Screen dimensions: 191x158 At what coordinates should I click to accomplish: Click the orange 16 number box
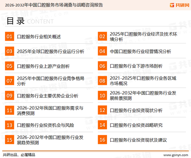pos(102,140)
